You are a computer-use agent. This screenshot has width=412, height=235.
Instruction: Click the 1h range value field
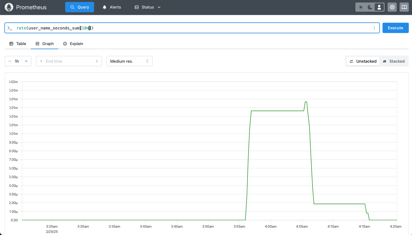point(17,61)
